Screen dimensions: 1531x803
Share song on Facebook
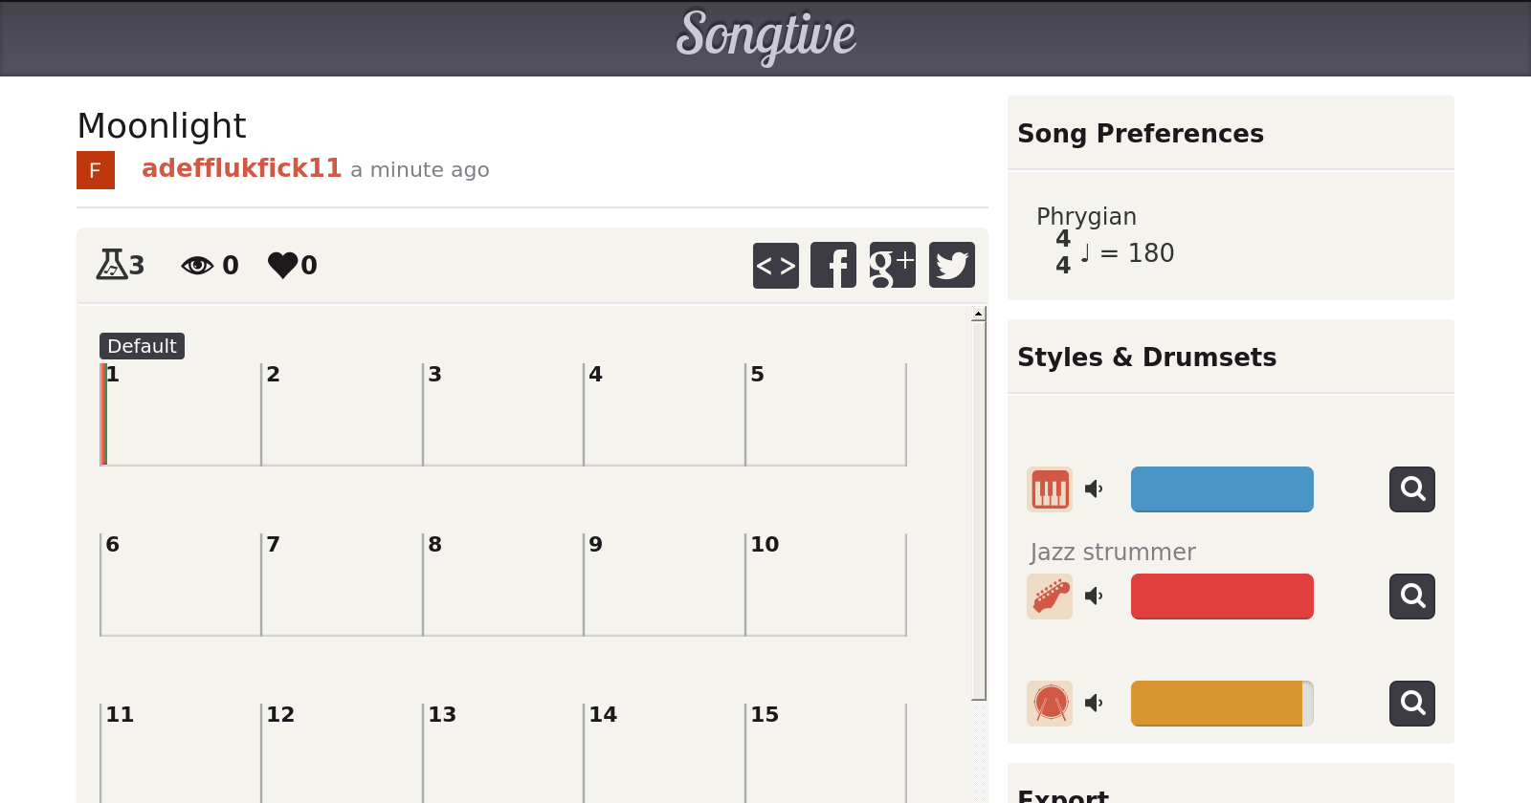[x=833, y=266]
